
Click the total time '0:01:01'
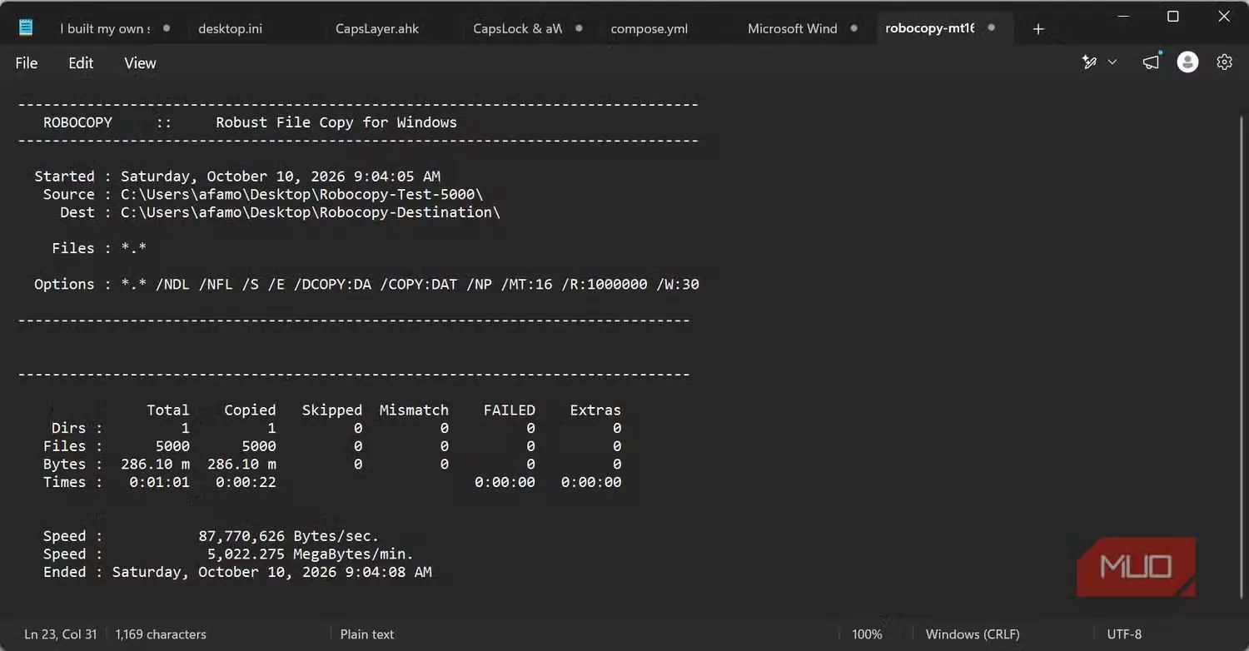point(159,483)
